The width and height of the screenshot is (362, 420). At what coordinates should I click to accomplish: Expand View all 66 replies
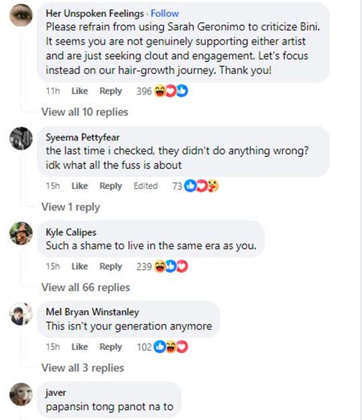pyautogui.click(x=86, y=287)
